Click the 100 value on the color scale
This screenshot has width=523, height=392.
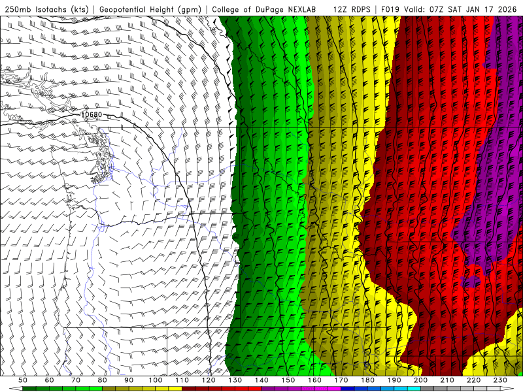(x=156, y=380)
